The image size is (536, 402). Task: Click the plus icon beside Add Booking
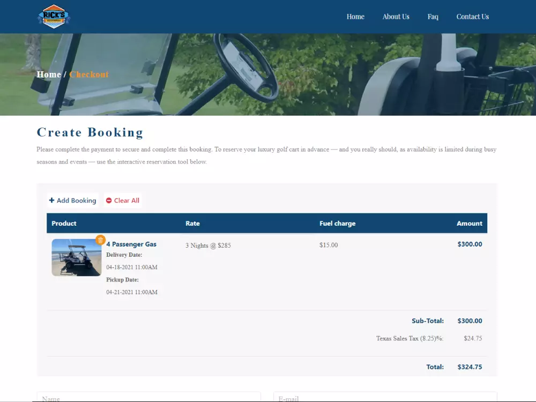(x=51, y=200)
